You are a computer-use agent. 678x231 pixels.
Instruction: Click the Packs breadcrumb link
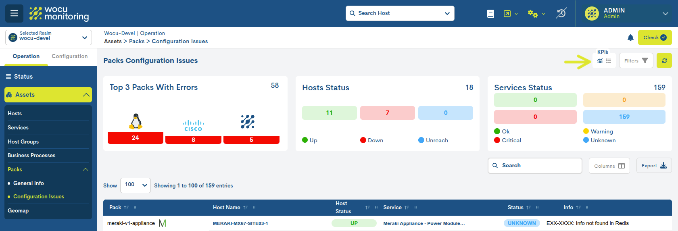pos(137,42)
